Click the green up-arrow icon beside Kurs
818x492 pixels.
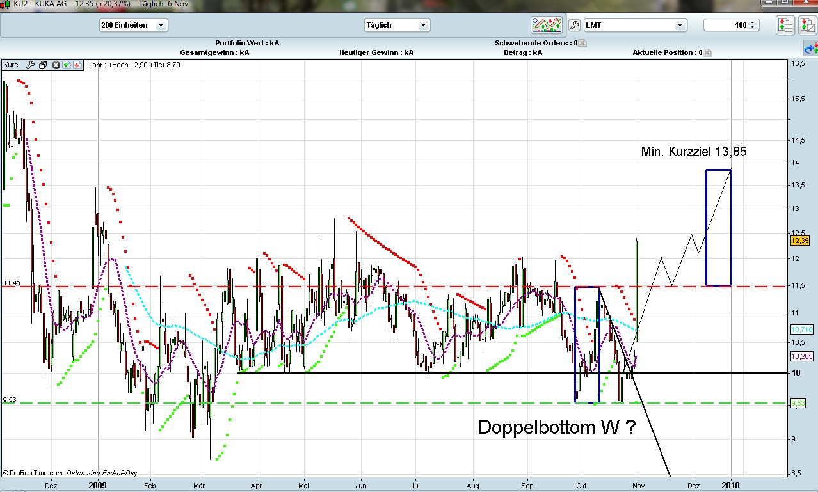click(x=66, y=65)
